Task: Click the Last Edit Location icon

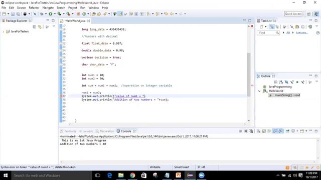Action: pos(166,14)
